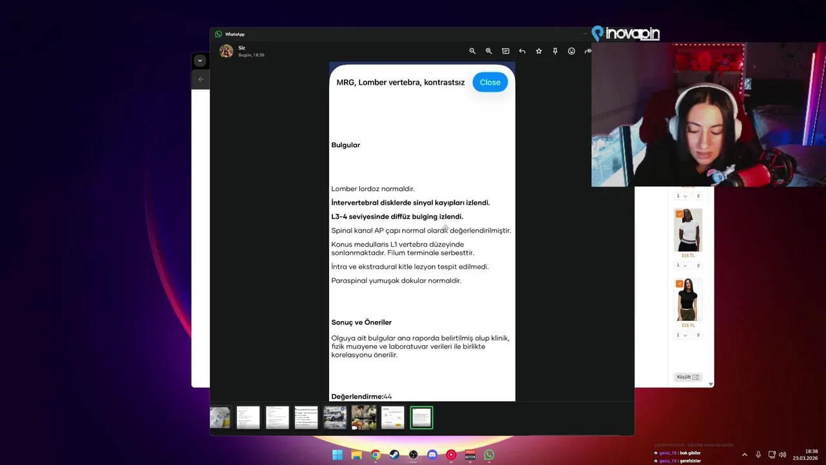Zoom in the image in WhatsApp viewer

pos(489,51)
